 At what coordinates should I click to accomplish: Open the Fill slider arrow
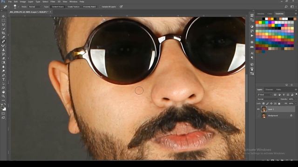pos(296,103)
